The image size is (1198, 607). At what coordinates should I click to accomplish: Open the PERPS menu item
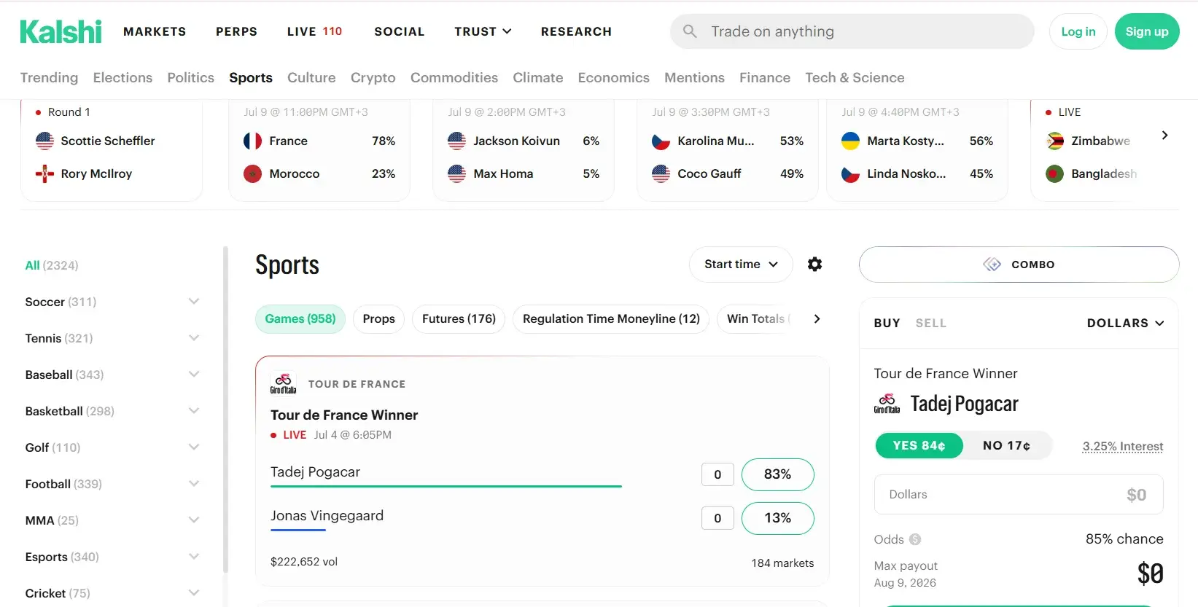click(x=236, y=31)
